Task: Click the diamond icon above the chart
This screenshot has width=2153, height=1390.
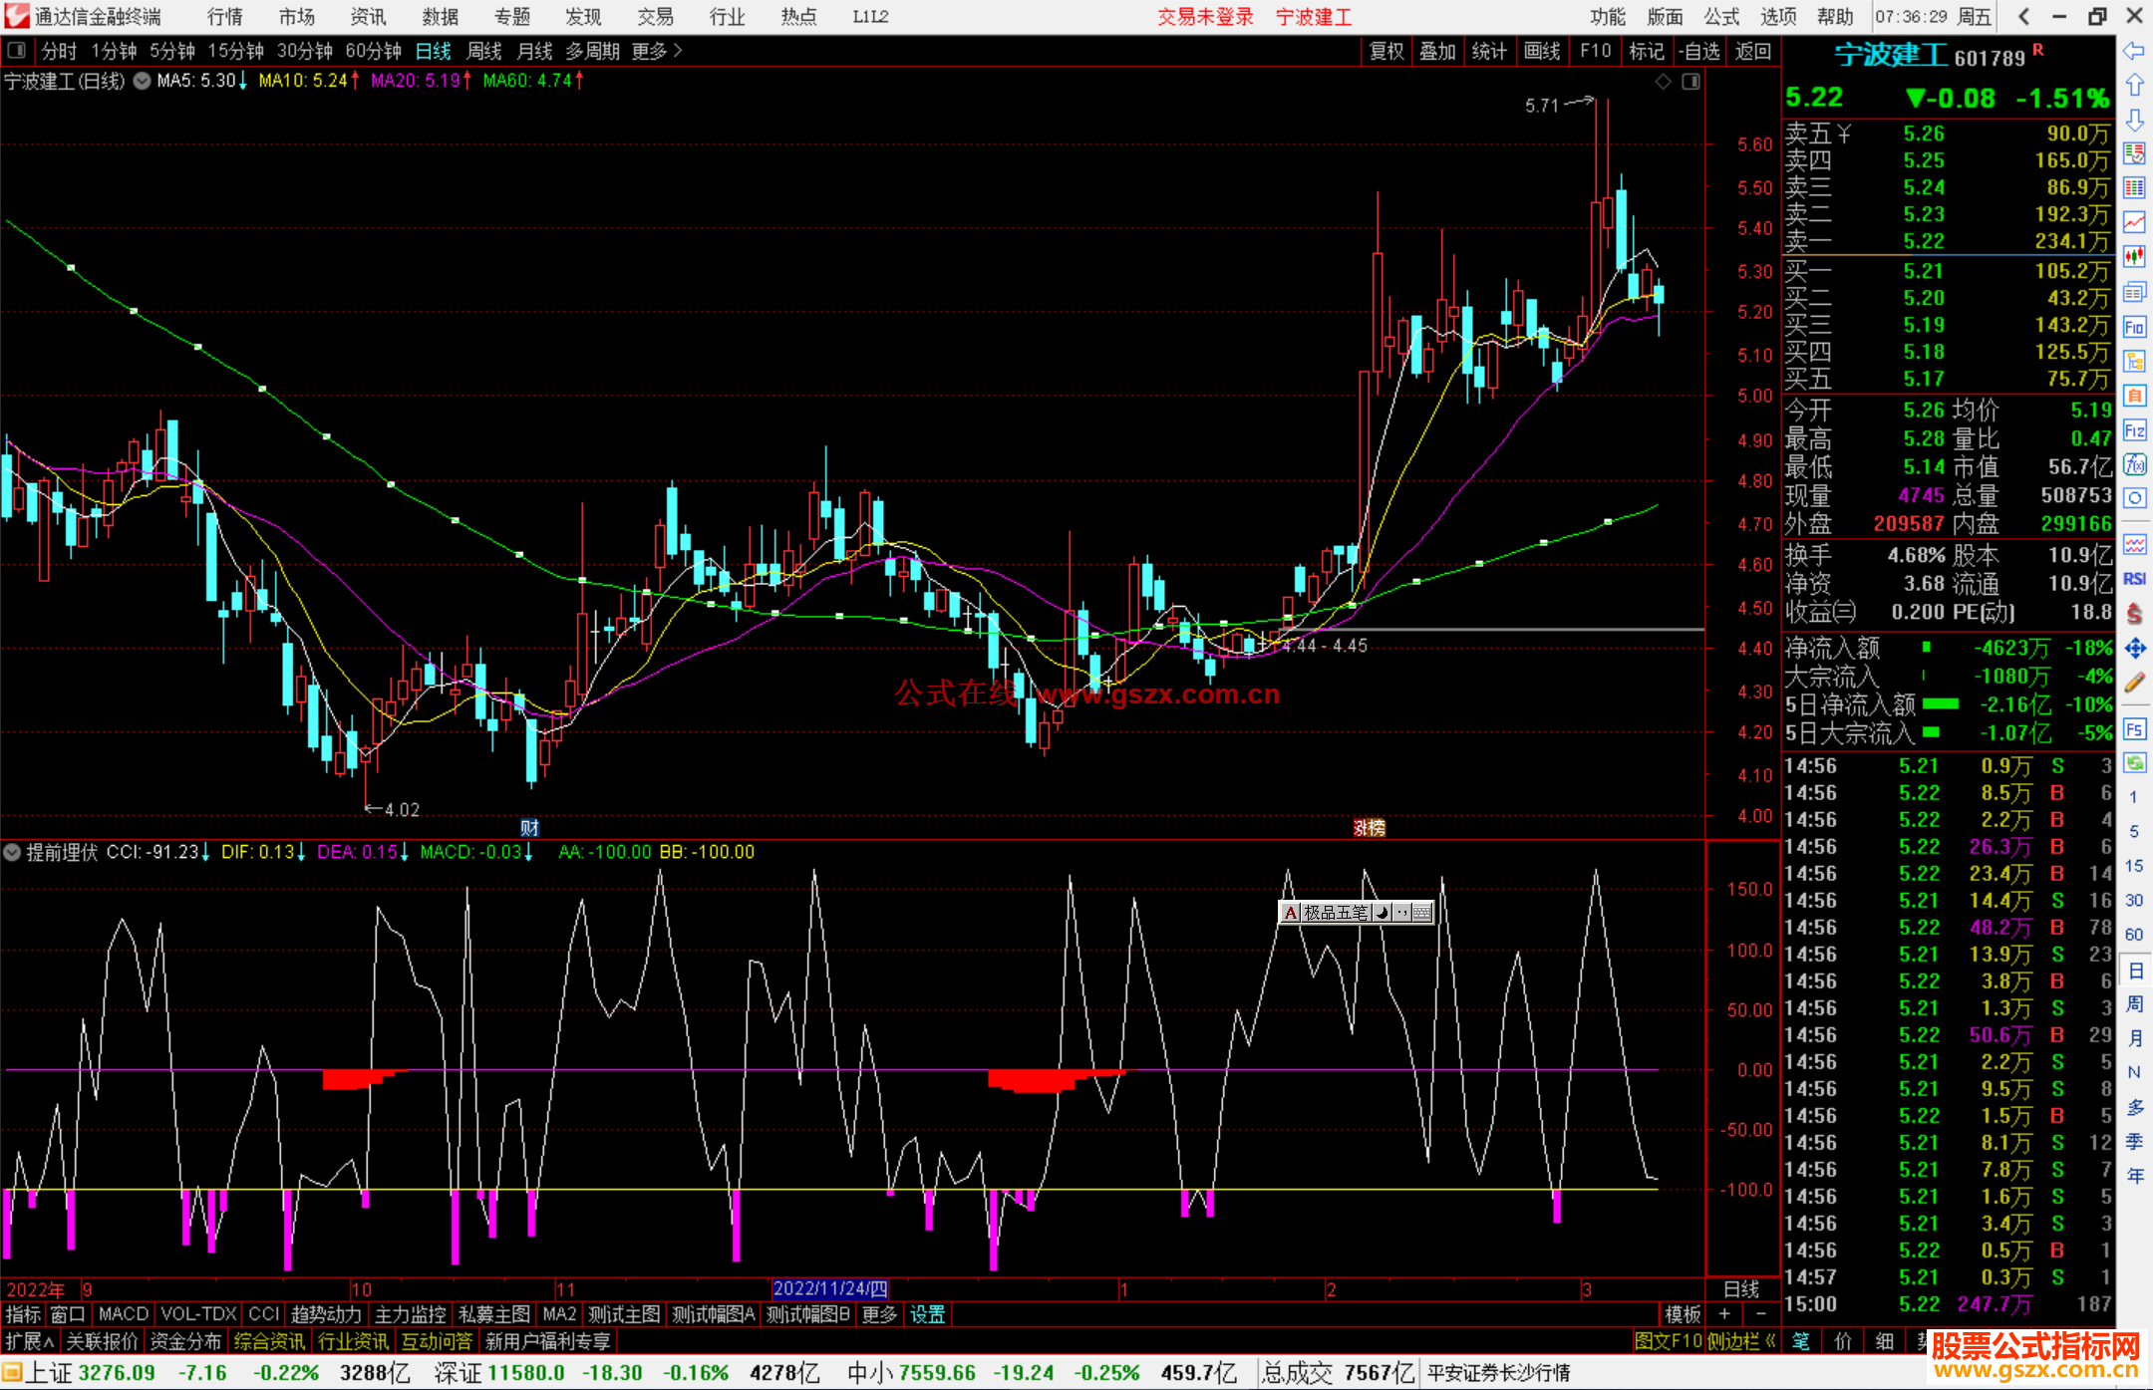Action: (1663, 82)
